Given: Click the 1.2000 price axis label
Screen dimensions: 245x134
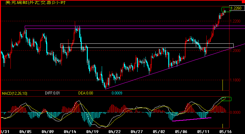Looking at the screenshot, I should [235, 50].
